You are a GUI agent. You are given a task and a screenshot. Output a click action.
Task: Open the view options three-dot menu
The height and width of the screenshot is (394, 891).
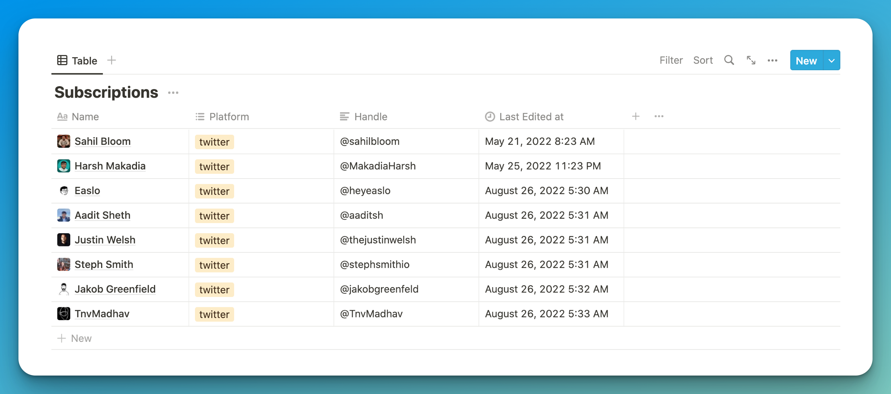point(772,61)
